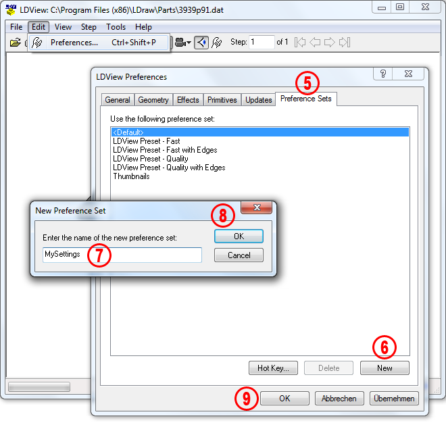The height and width of the screenshot is (427, 446).
Task: Click OK in New Preference Set dialog
Action: 239,236
